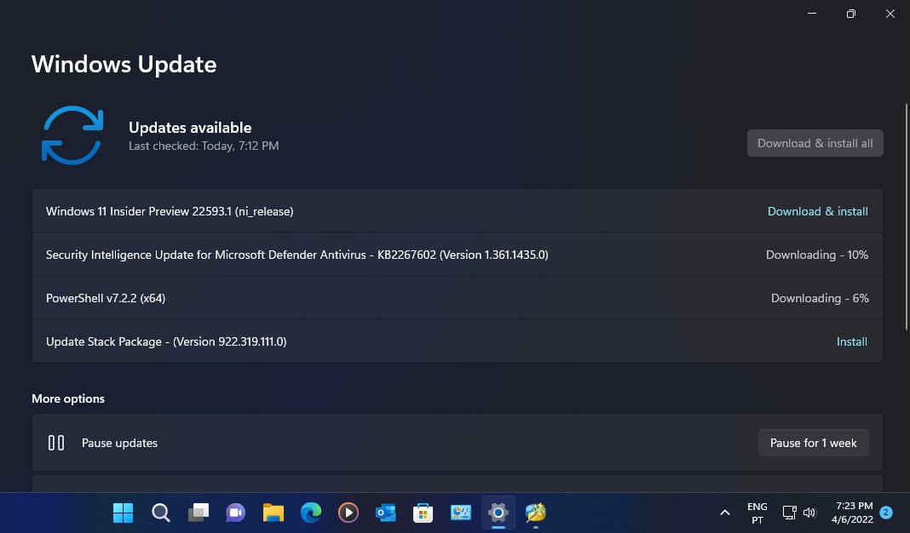Open the paint-style app at the end of the taskbar

point(536,513)
